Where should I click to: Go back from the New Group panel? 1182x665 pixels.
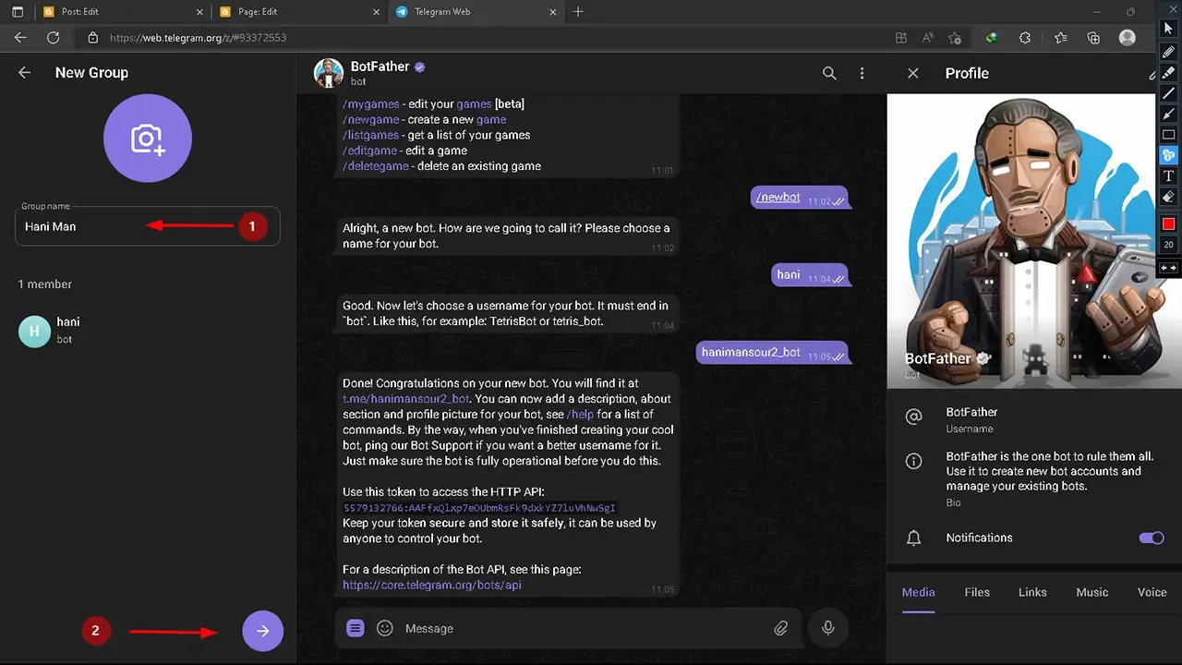[x=25, y=72]
